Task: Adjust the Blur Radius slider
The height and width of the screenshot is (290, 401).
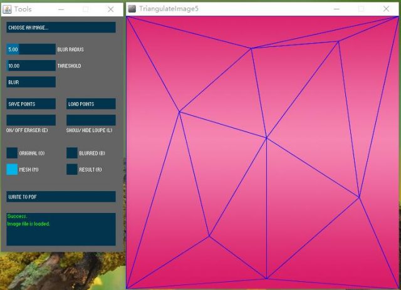Action: (x=31, y=49)
